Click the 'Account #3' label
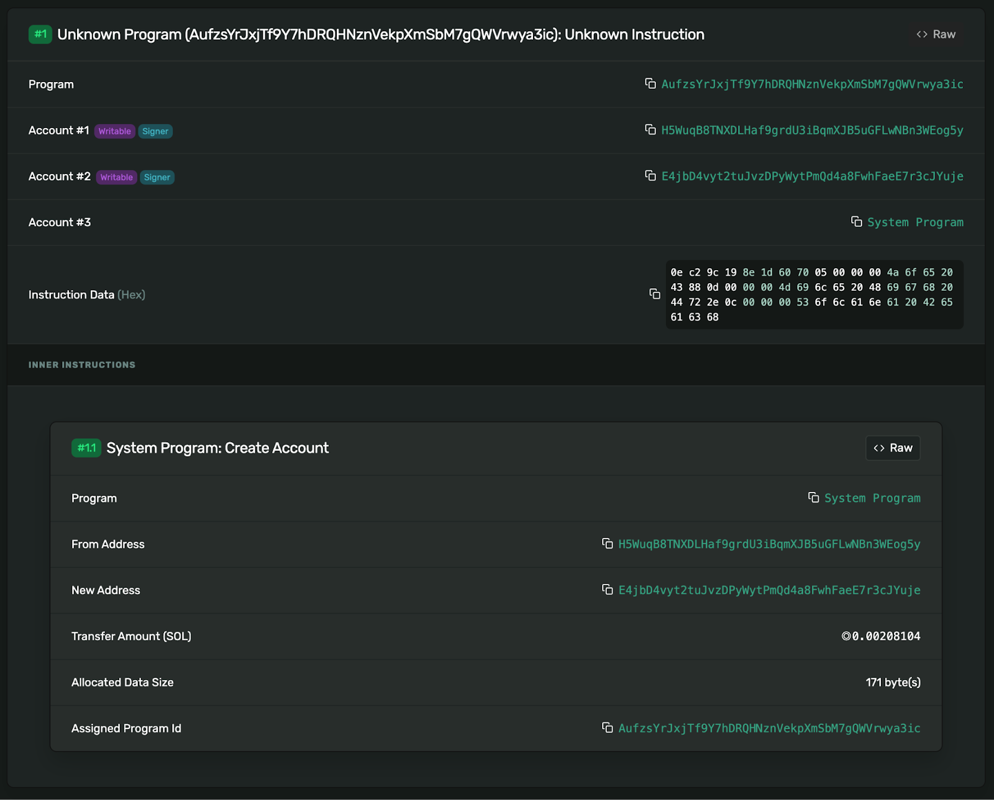The height and width of the screenshot is (800, 994). point(60,222)
